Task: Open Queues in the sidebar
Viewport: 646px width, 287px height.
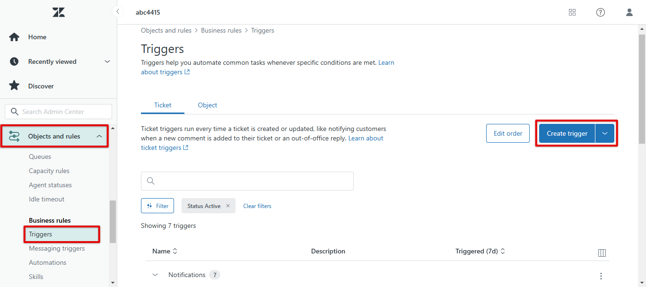Action: click(x=40, y=157)
